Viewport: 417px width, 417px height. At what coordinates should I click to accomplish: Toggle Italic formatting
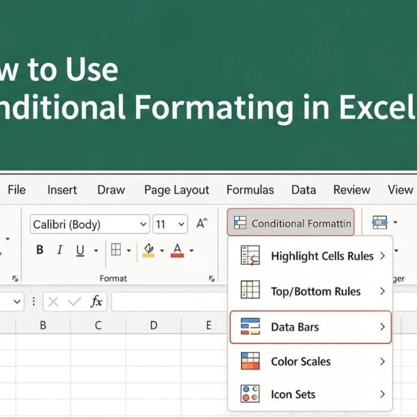tap(60, 250)
